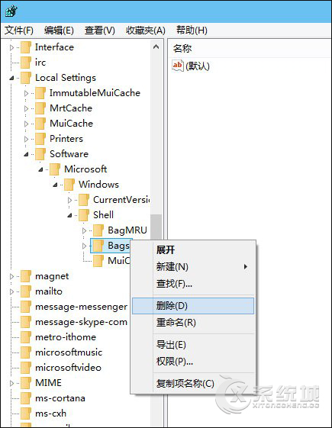Expand the MrtCache key
This screenshot has height=428, width=332.
pos(26,108)
